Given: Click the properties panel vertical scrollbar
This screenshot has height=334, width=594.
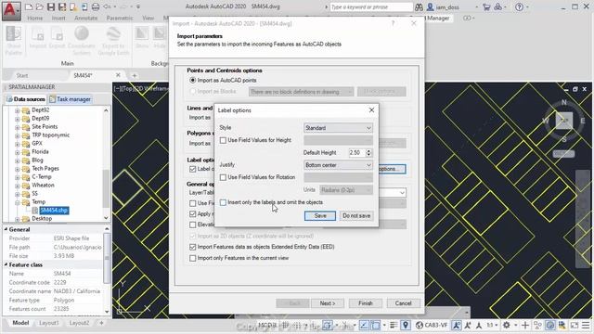Looking at the screenshot, I should 107,270.
